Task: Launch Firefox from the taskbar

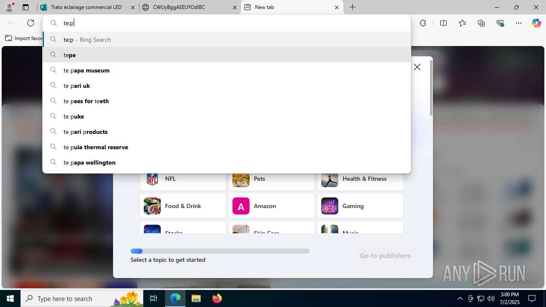Action: (217, 298)
